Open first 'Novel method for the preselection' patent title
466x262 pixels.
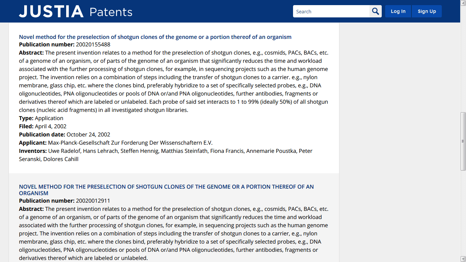pos(155,37)
